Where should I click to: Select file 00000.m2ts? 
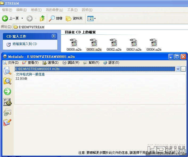click(74, 45)
